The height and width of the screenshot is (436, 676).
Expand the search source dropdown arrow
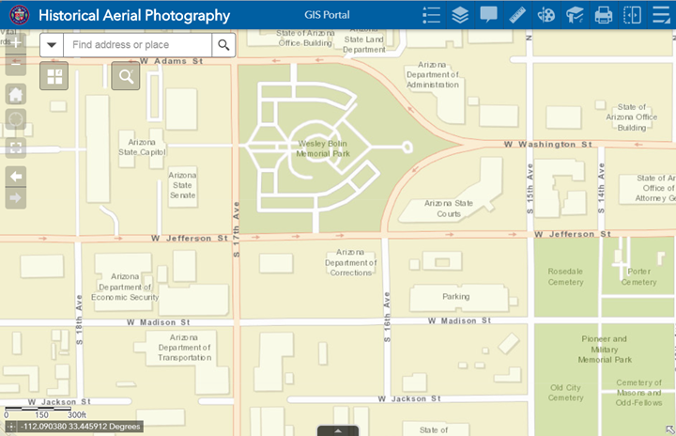click(x=52, y=44)
